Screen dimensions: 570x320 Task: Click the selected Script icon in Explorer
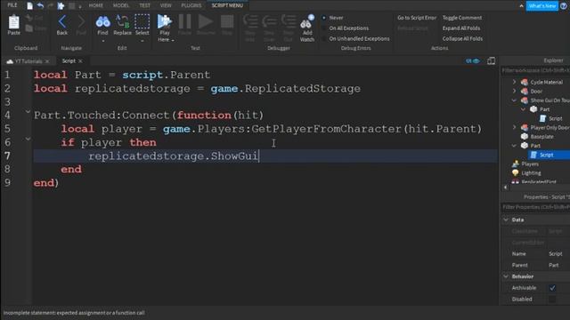click(533, 155)
